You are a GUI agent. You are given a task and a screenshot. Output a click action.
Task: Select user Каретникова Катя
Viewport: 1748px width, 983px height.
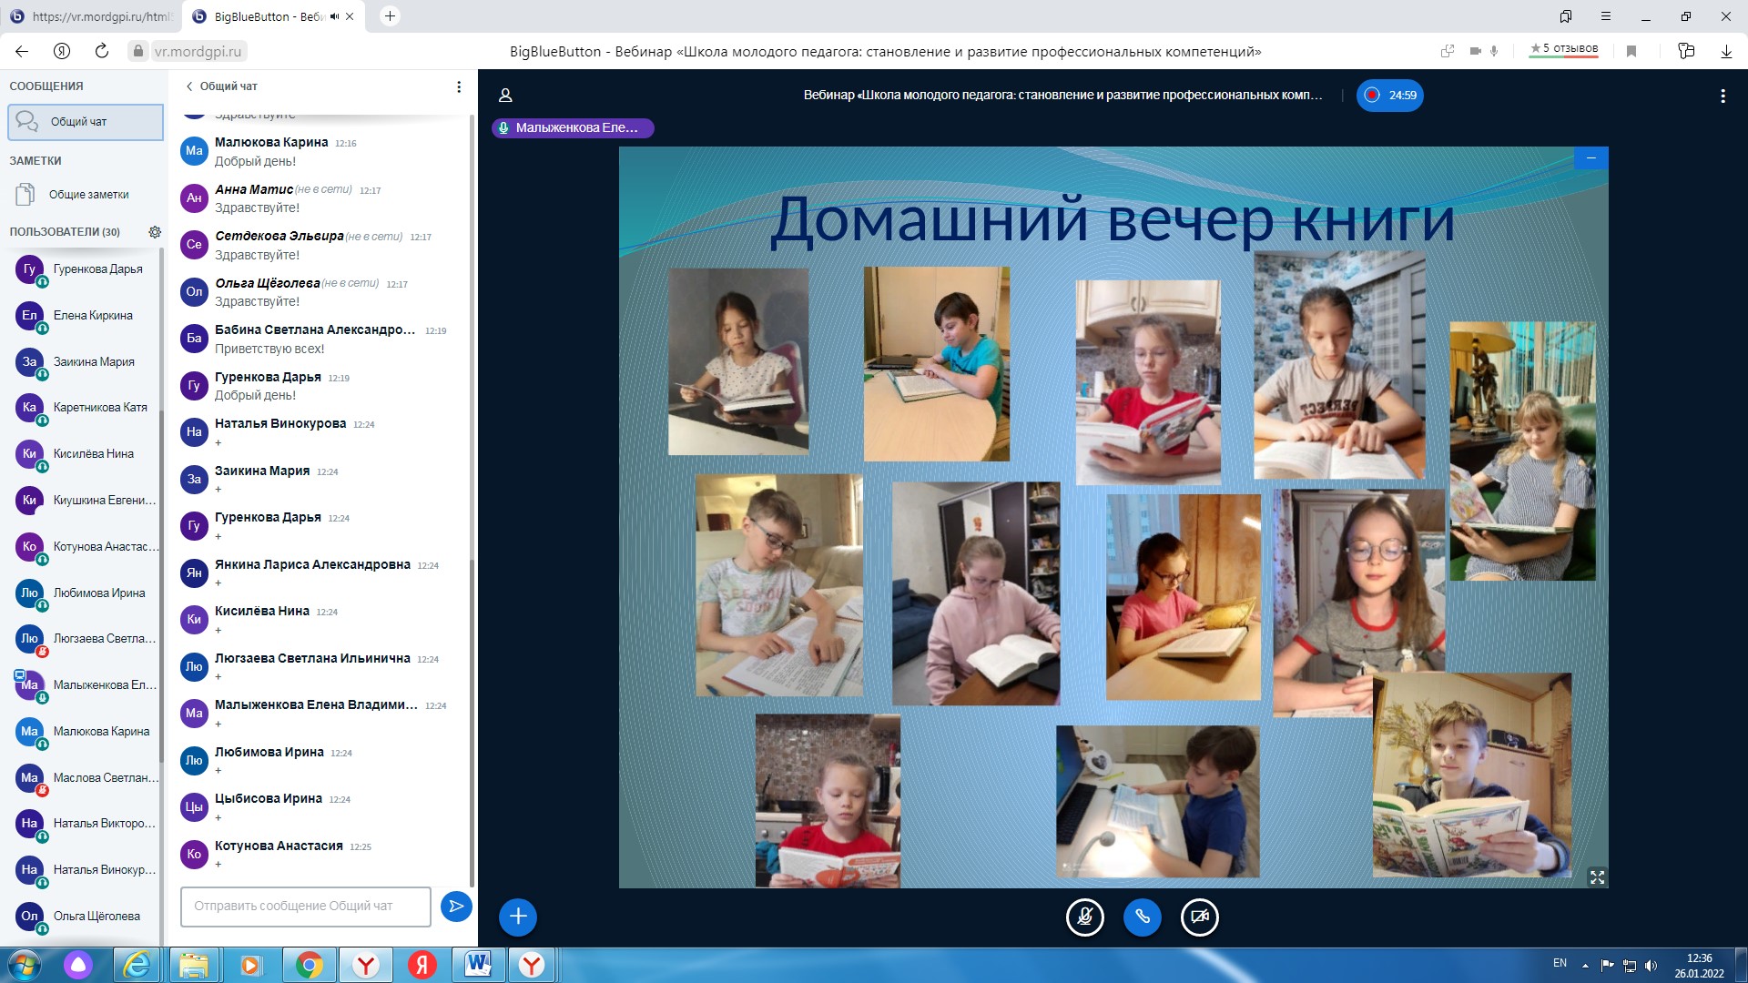(86, 408)
